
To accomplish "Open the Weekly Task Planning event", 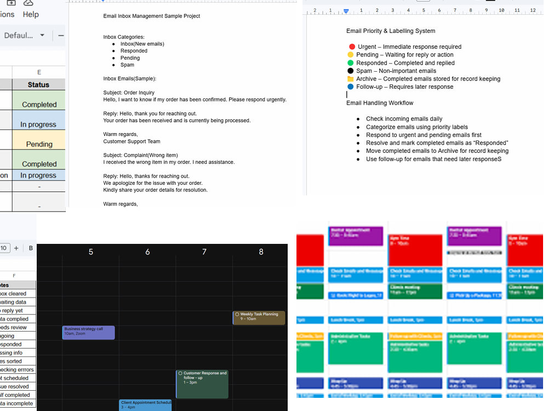I will point(259,318).
